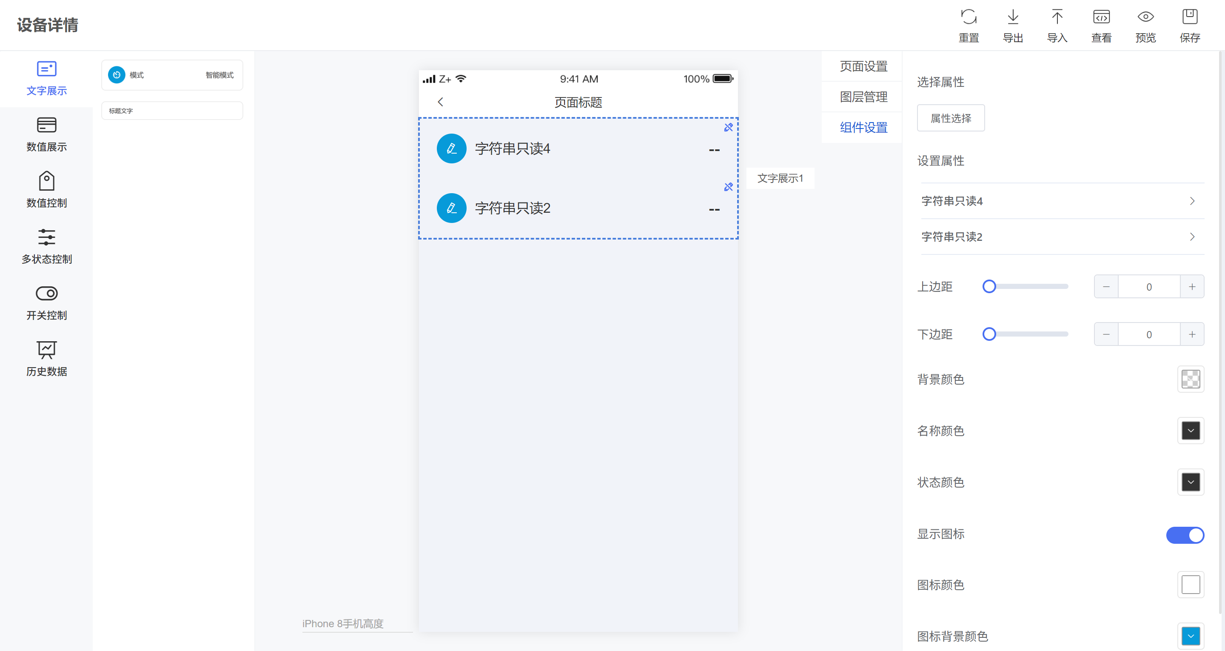Decrease the 上边距 value with minus

[x=1105, y=286]
